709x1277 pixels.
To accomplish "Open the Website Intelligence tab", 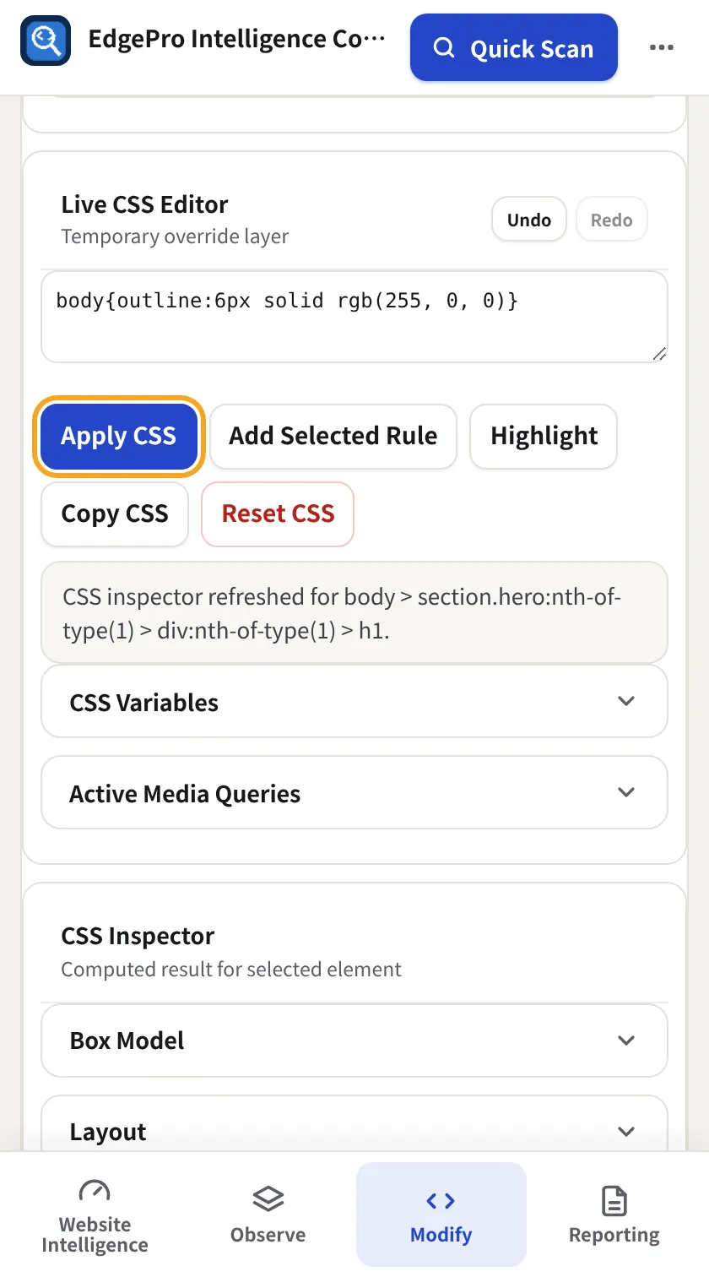I will (95, 1215).
